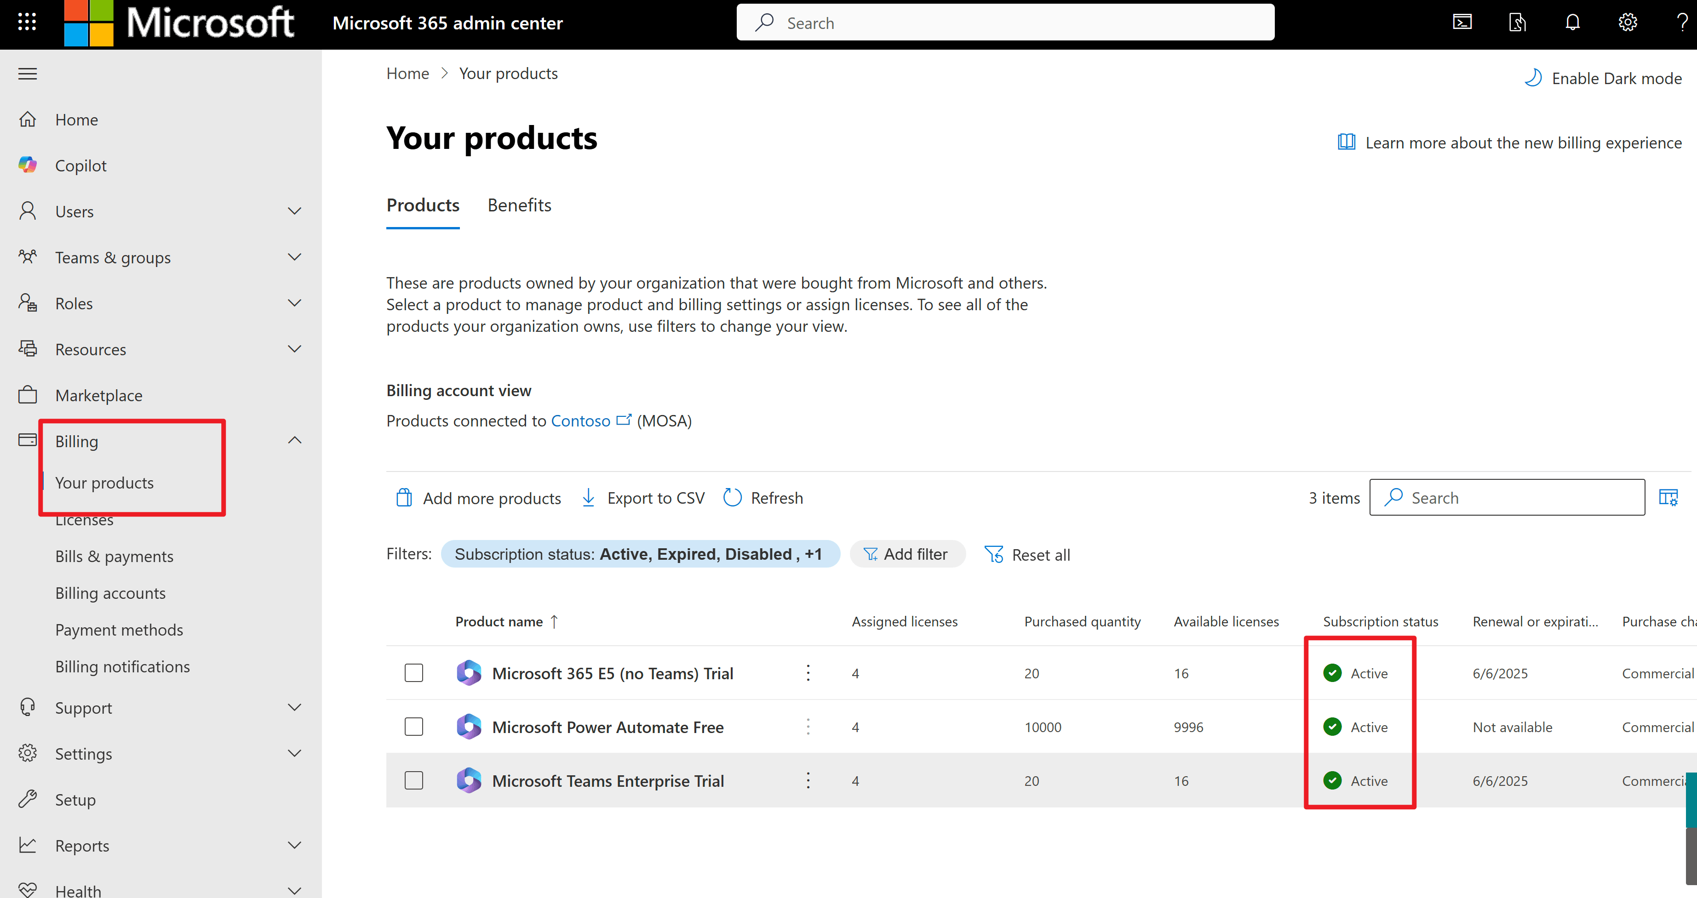Open Your products under Billing
This screenshot has height=898, width=1697.
pos(104,483)
